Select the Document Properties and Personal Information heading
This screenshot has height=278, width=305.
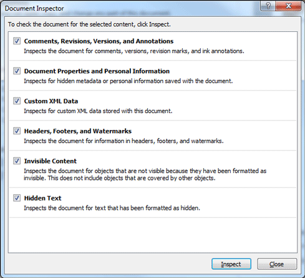pos(97,71)
